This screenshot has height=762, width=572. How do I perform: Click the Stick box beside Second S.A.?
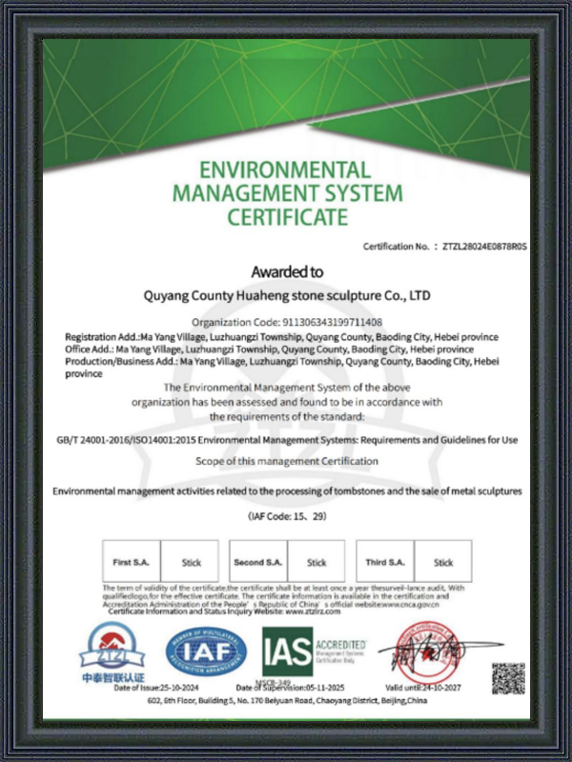[317, 561]
